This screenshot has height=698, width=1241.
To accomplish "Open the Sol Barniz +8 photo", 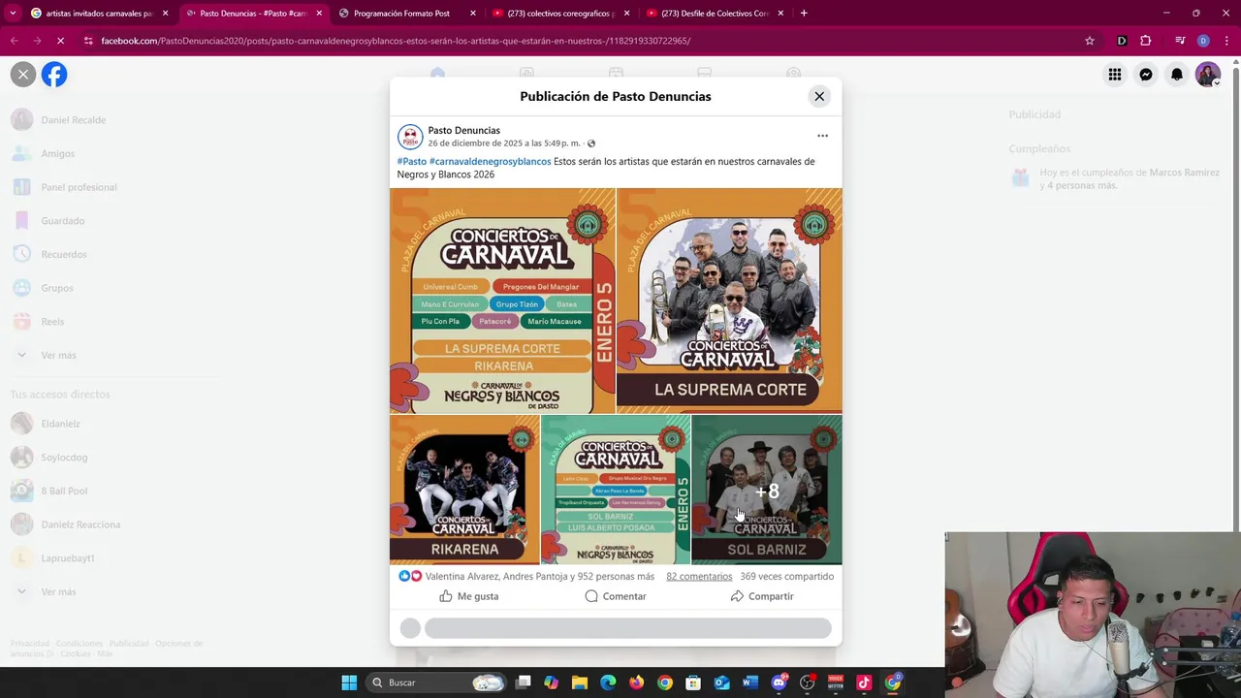I will tap(767, 490).
